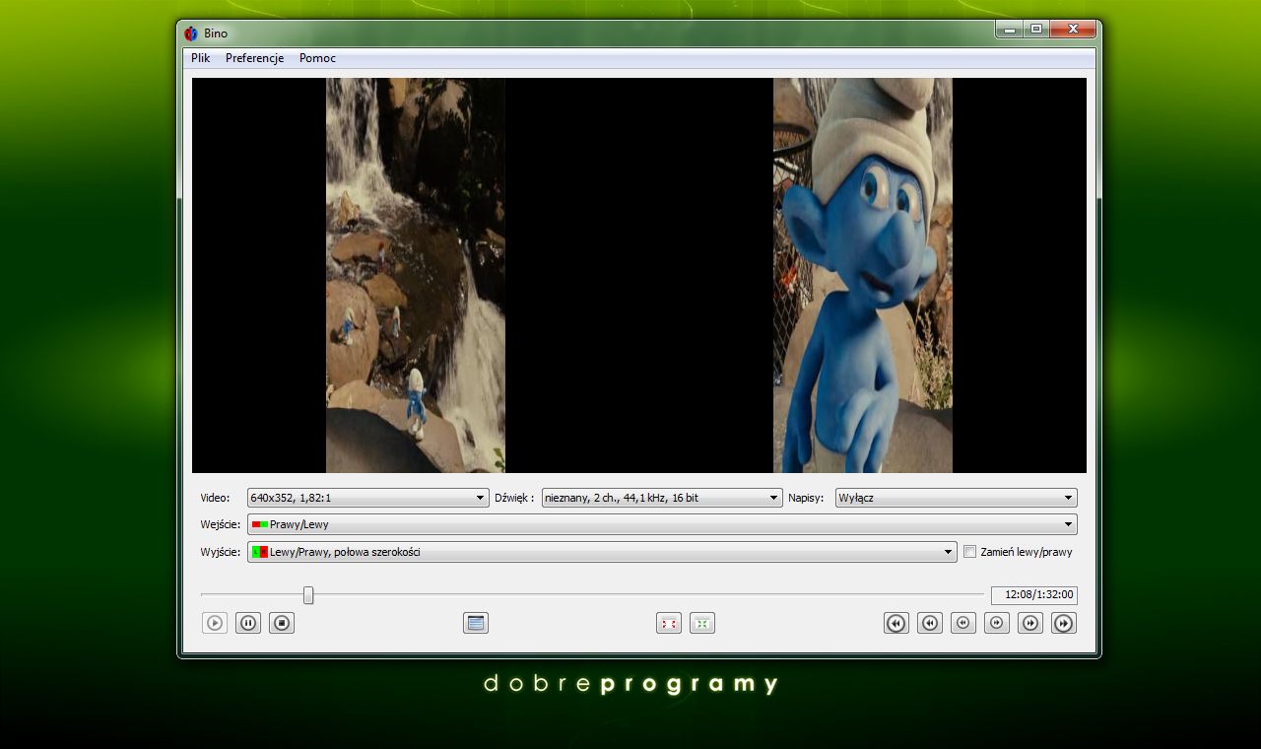This screenshot has height=749, width=1261.
Task: Enable the Zamień lewy/prawy checkbox
Action: click(x=969, y=552)
